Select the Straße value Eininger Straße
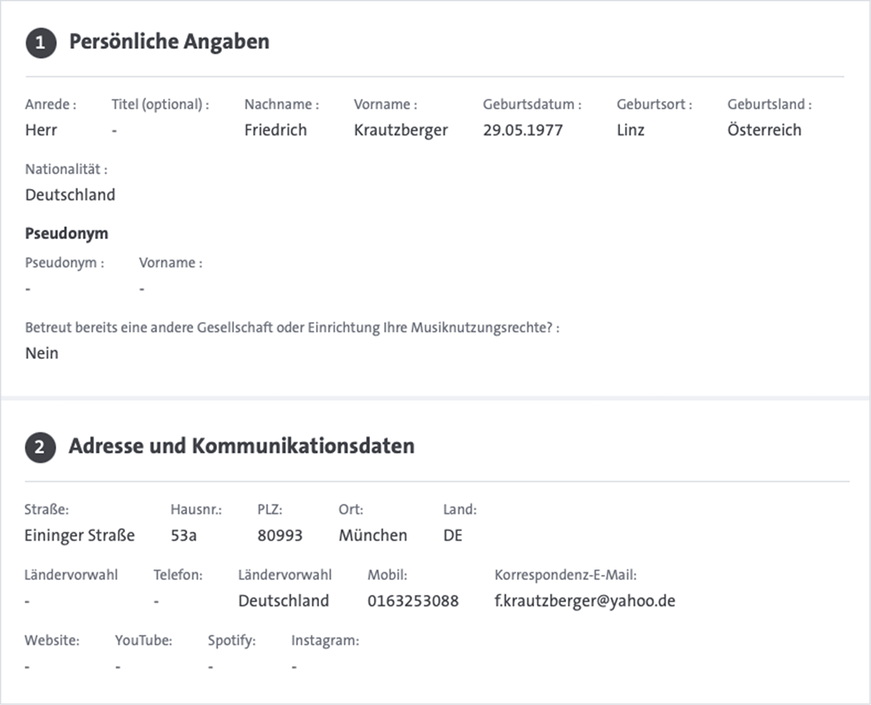 79,536
